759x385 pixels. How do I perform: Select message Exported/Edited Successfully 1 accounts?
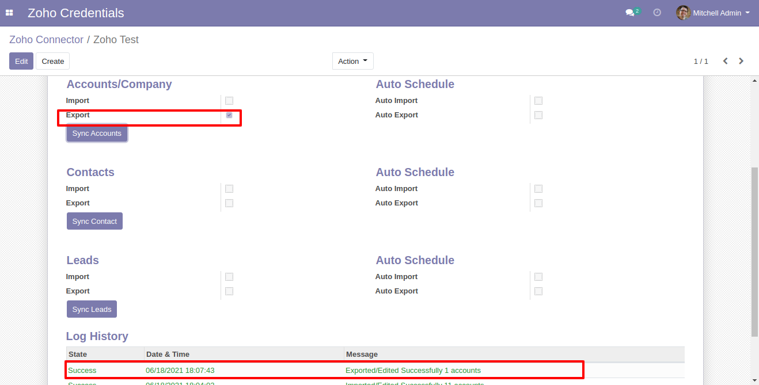(413, 370)
